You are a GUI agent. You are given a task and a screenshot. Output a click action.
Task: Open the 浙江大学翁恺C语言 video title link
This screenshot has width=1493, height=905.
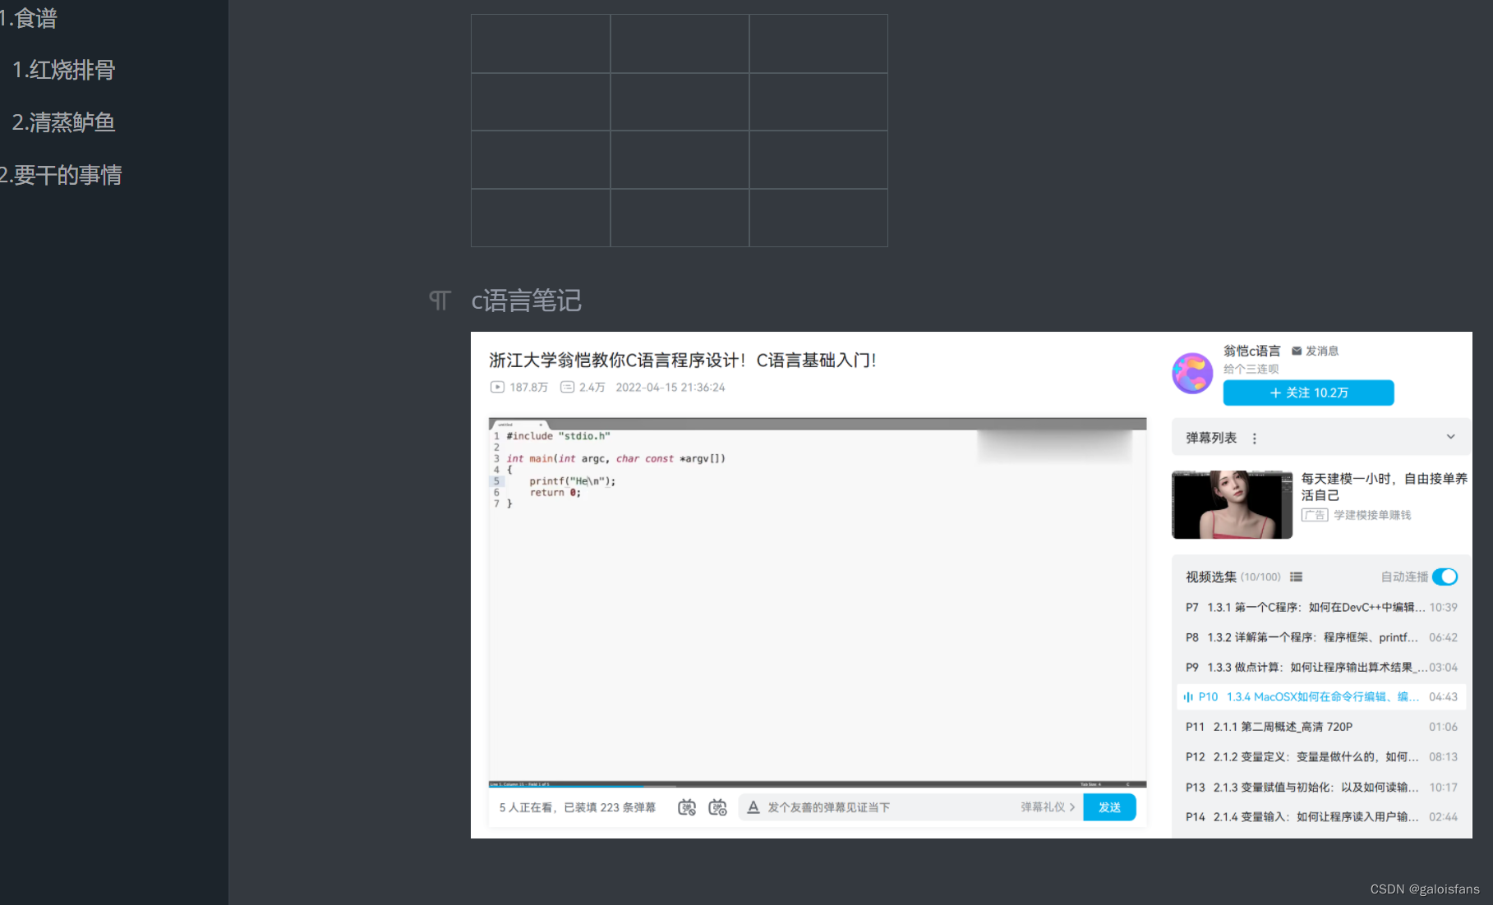coord(682,360)
